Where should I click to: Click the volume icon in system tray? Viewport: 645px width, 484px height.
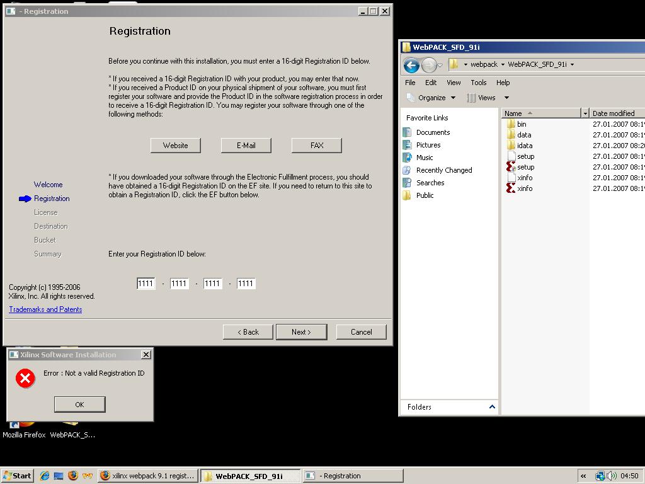pos(611,476)
